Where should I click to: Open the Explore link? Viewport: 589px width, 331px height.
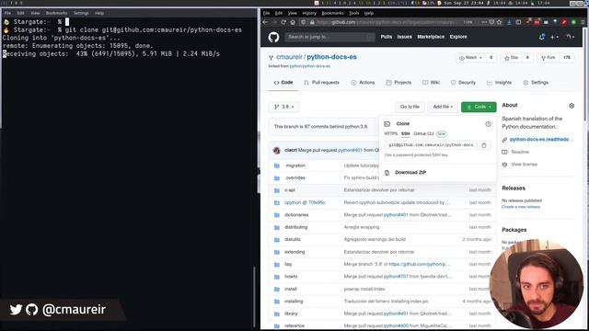[x=458, y=37]
